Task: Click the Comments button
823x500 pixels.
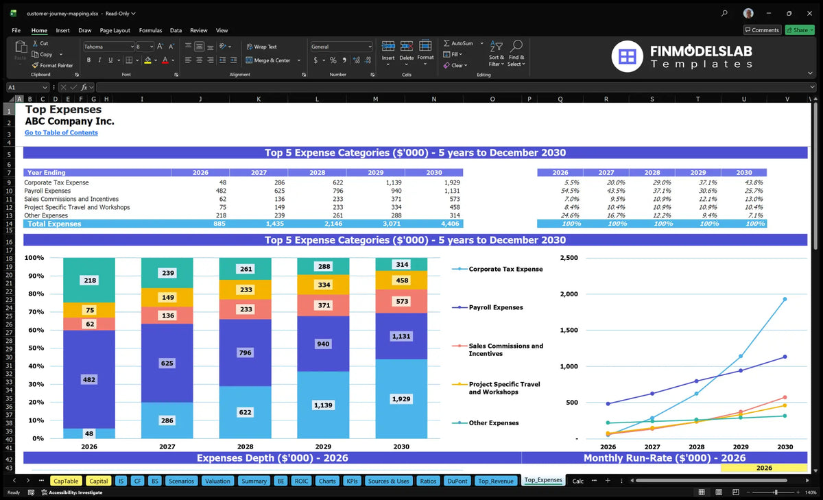Action: point(762,30)
